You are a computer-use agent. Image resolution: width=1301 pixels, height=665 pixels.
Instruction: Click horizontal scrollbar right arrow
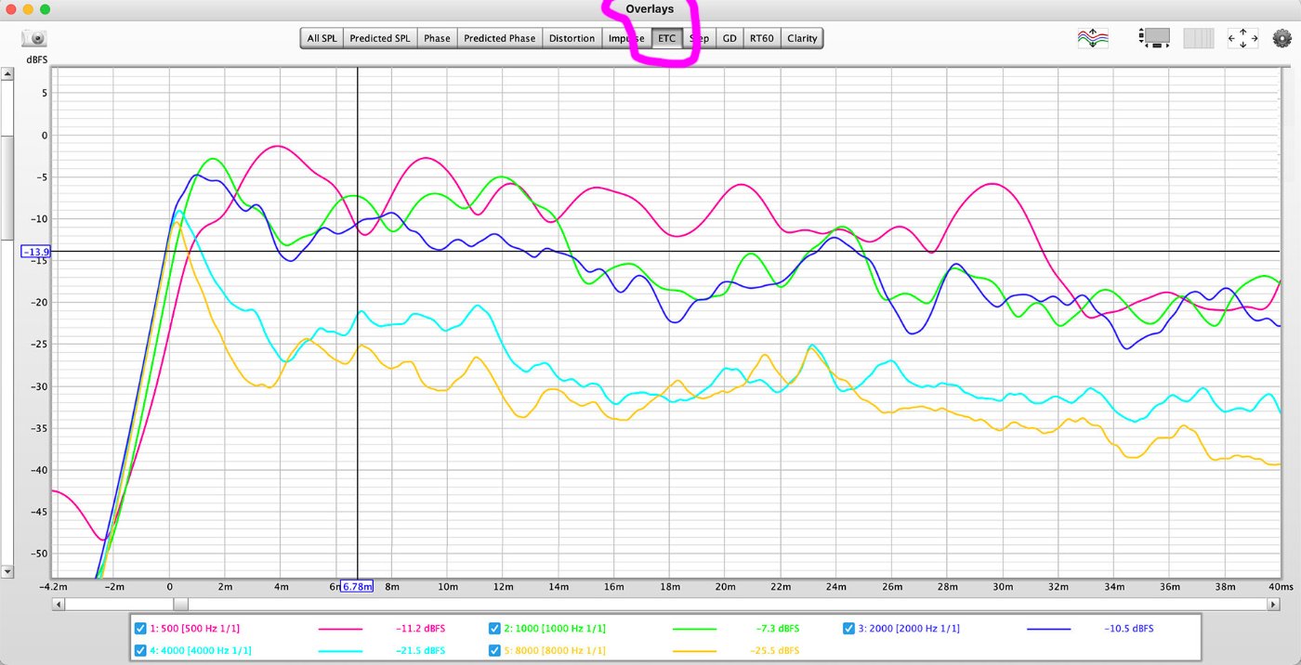click(1273, 605)
